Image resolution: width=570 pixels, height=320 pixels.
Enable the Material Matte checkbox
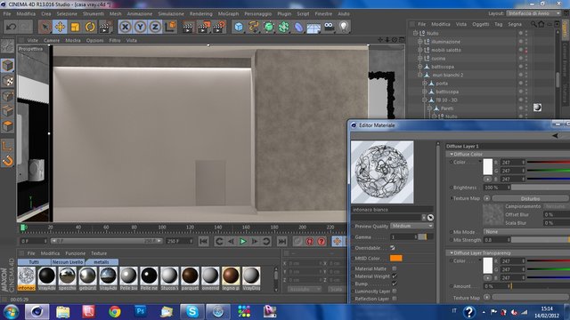point(395,268)
